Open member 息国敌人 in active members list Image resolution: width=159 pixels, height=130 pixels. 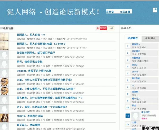(136, 44)
